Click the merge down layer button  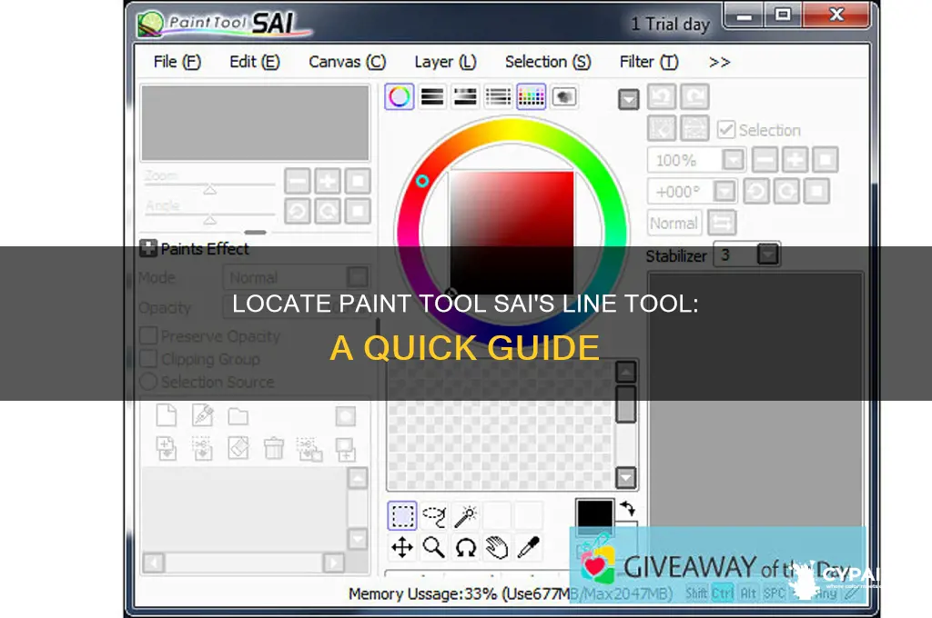tap(203, 449)
